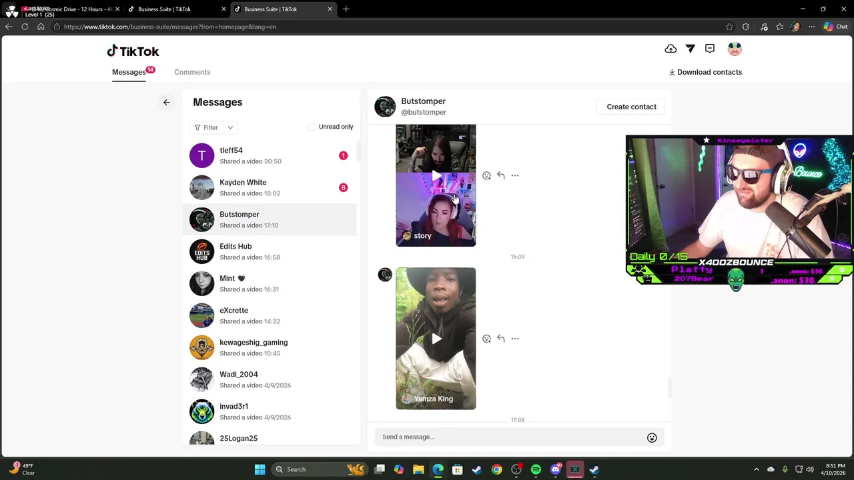
Task: Open OBS Studio from the taskbar
Action: pos(516,469)
